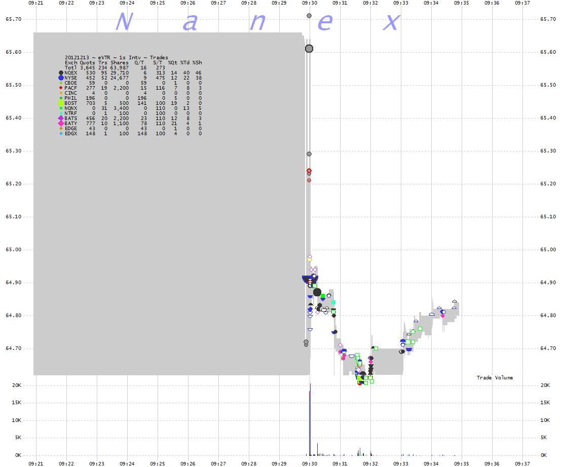Screen dimensions: 562x467
Task: Click '65.50' on the right price axis
Action: pos(548,85)
